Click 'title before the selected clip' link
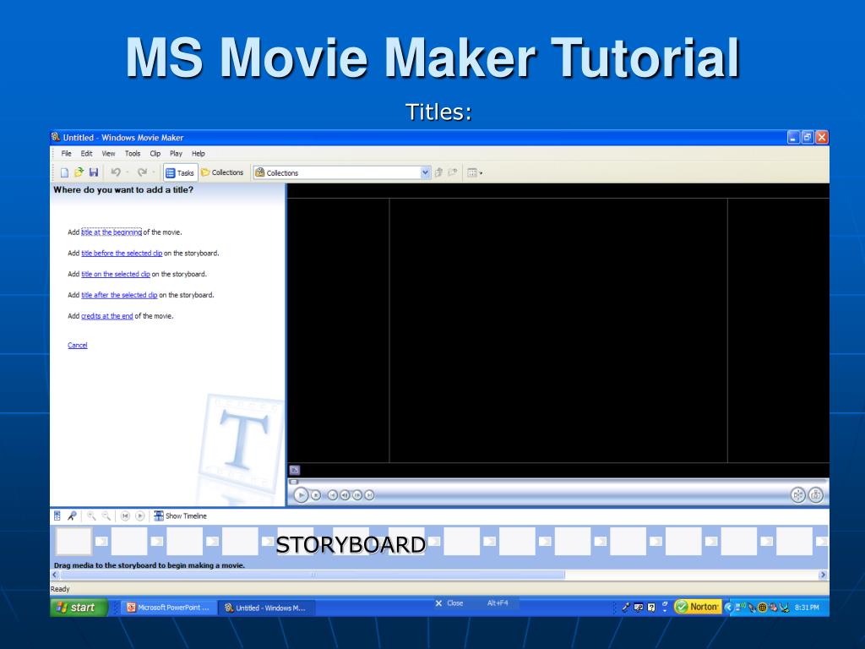Screen dimensions: 865x649 [122, 254]
